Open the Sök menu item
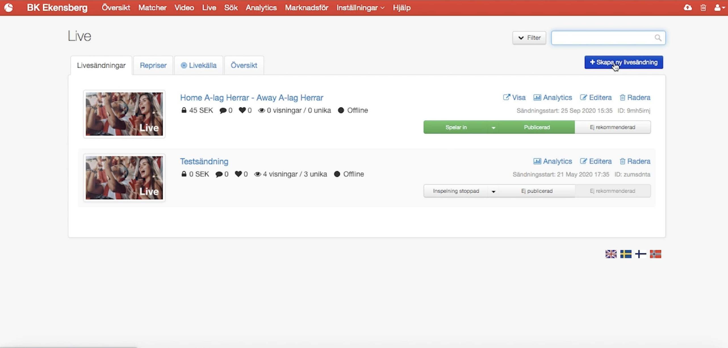 (231, 8)
